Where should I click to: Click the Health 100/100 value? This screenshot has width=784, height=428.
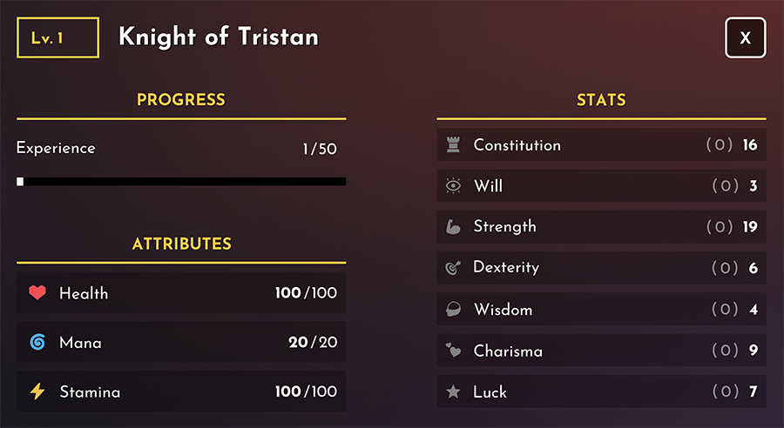point(306,292)
